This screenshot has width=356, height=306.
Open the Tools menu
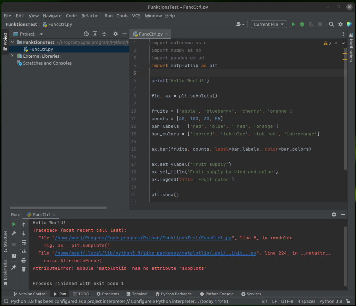click(122, 16)
